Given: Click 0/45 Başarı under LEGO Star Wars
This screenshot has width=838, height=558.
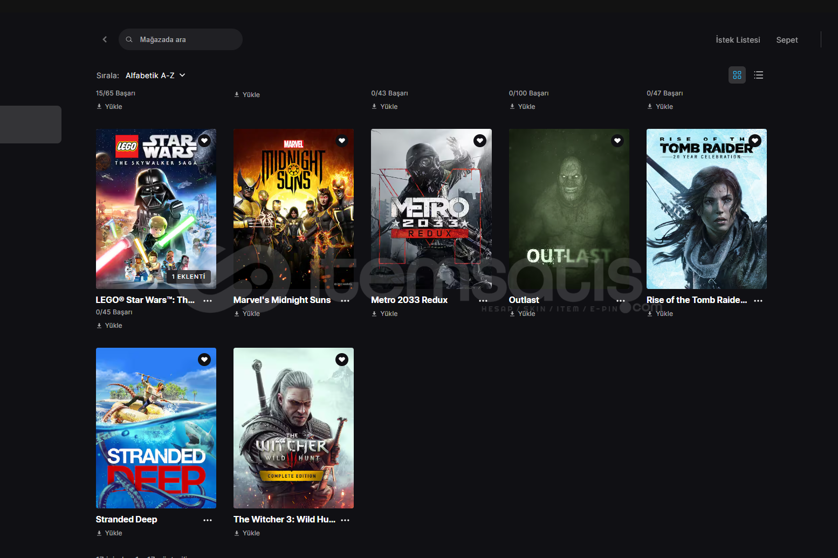Looking at the screenshot, I should coord(114,312).
